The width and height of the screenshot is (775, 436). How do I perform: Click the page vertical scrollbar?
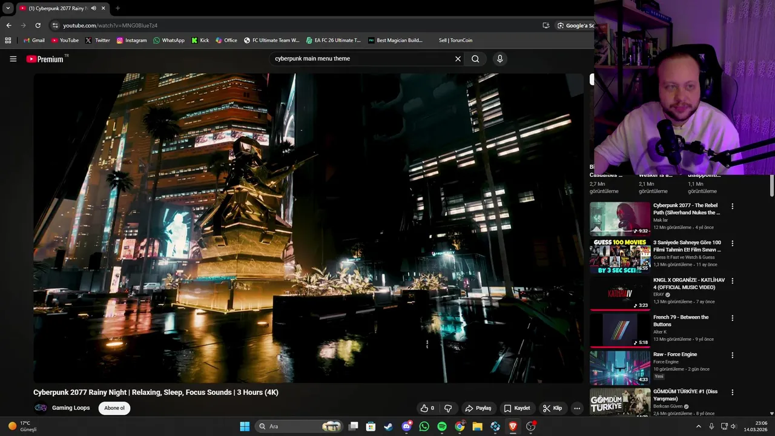click(772, 185)
